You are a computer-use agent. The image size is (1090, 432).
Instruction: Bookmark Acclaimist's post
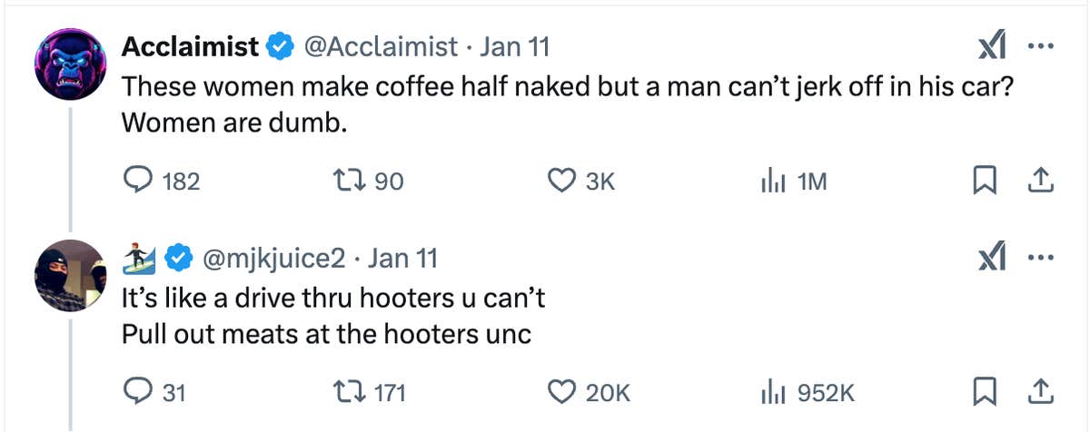point(983,182)
